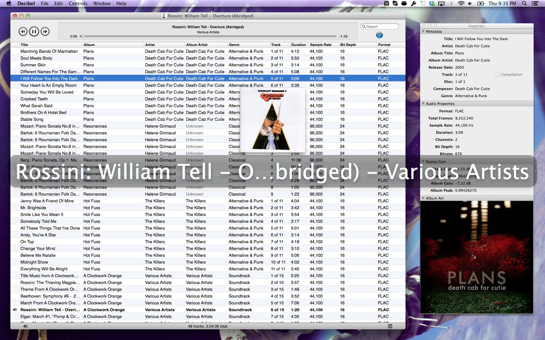Screen dimensions: 545x340
Task: Select the track Berg: Piano Sonata, Op.1
Action: 208,160
